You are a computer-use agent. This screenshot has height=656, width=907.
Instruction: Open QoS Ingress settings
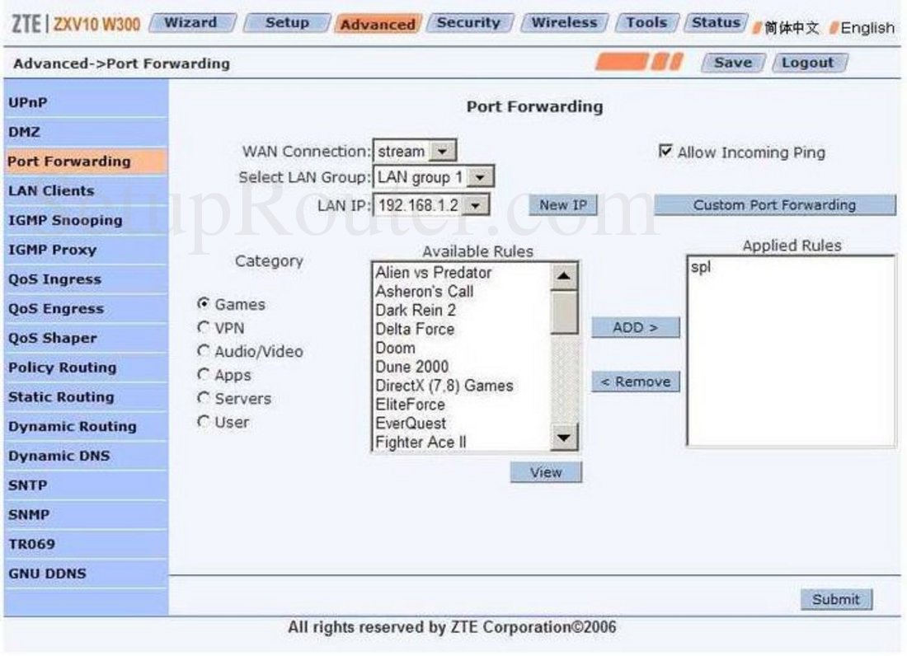pos(86,279)
